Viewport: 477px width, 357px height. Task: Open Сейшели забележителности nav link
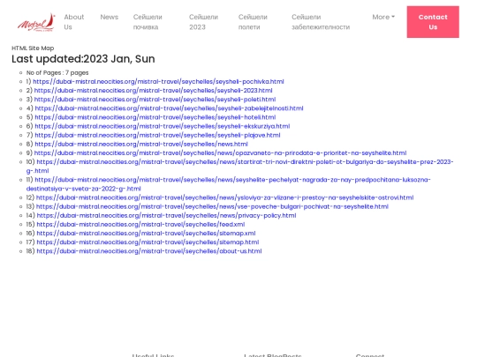321,22
